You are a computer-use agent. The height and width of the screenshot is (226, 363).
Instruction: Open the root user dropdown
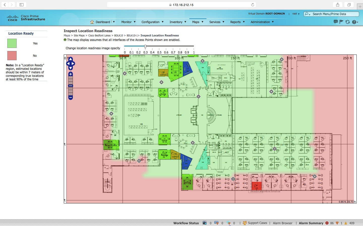click(295, 14)
